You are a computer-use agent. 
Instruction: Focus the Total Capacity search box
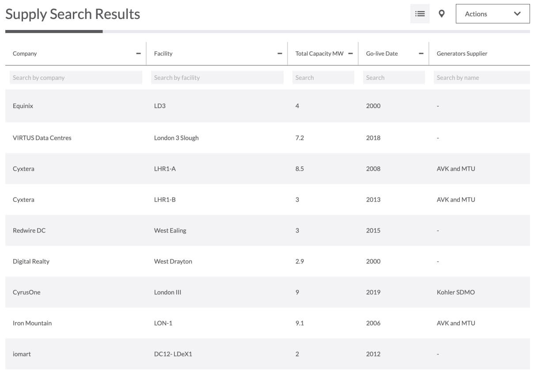tap(323, 78)
